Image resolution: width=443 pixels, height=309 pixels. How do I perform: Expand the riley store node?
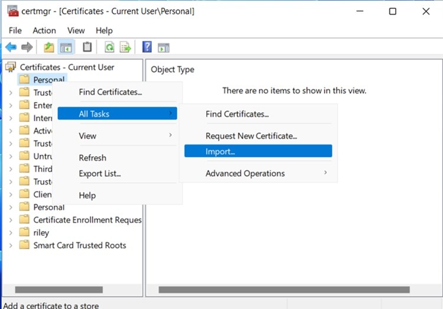pos(11,233)
